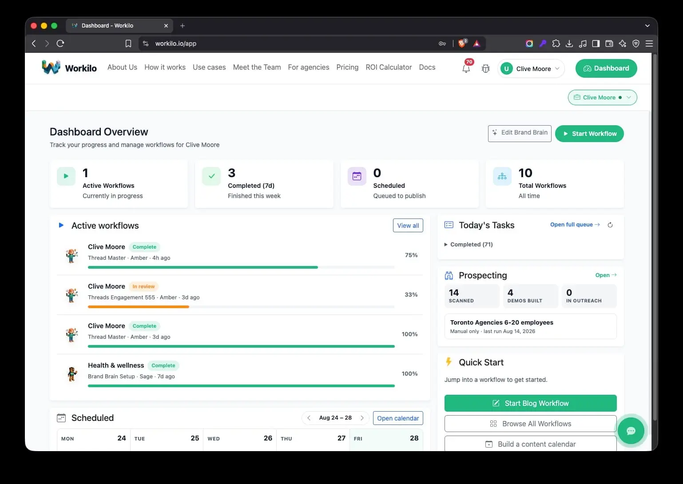Image resolution: width=683 pixels, height=484 pixels.
Task: Click the password key icon in address bar
Action: 442,44
